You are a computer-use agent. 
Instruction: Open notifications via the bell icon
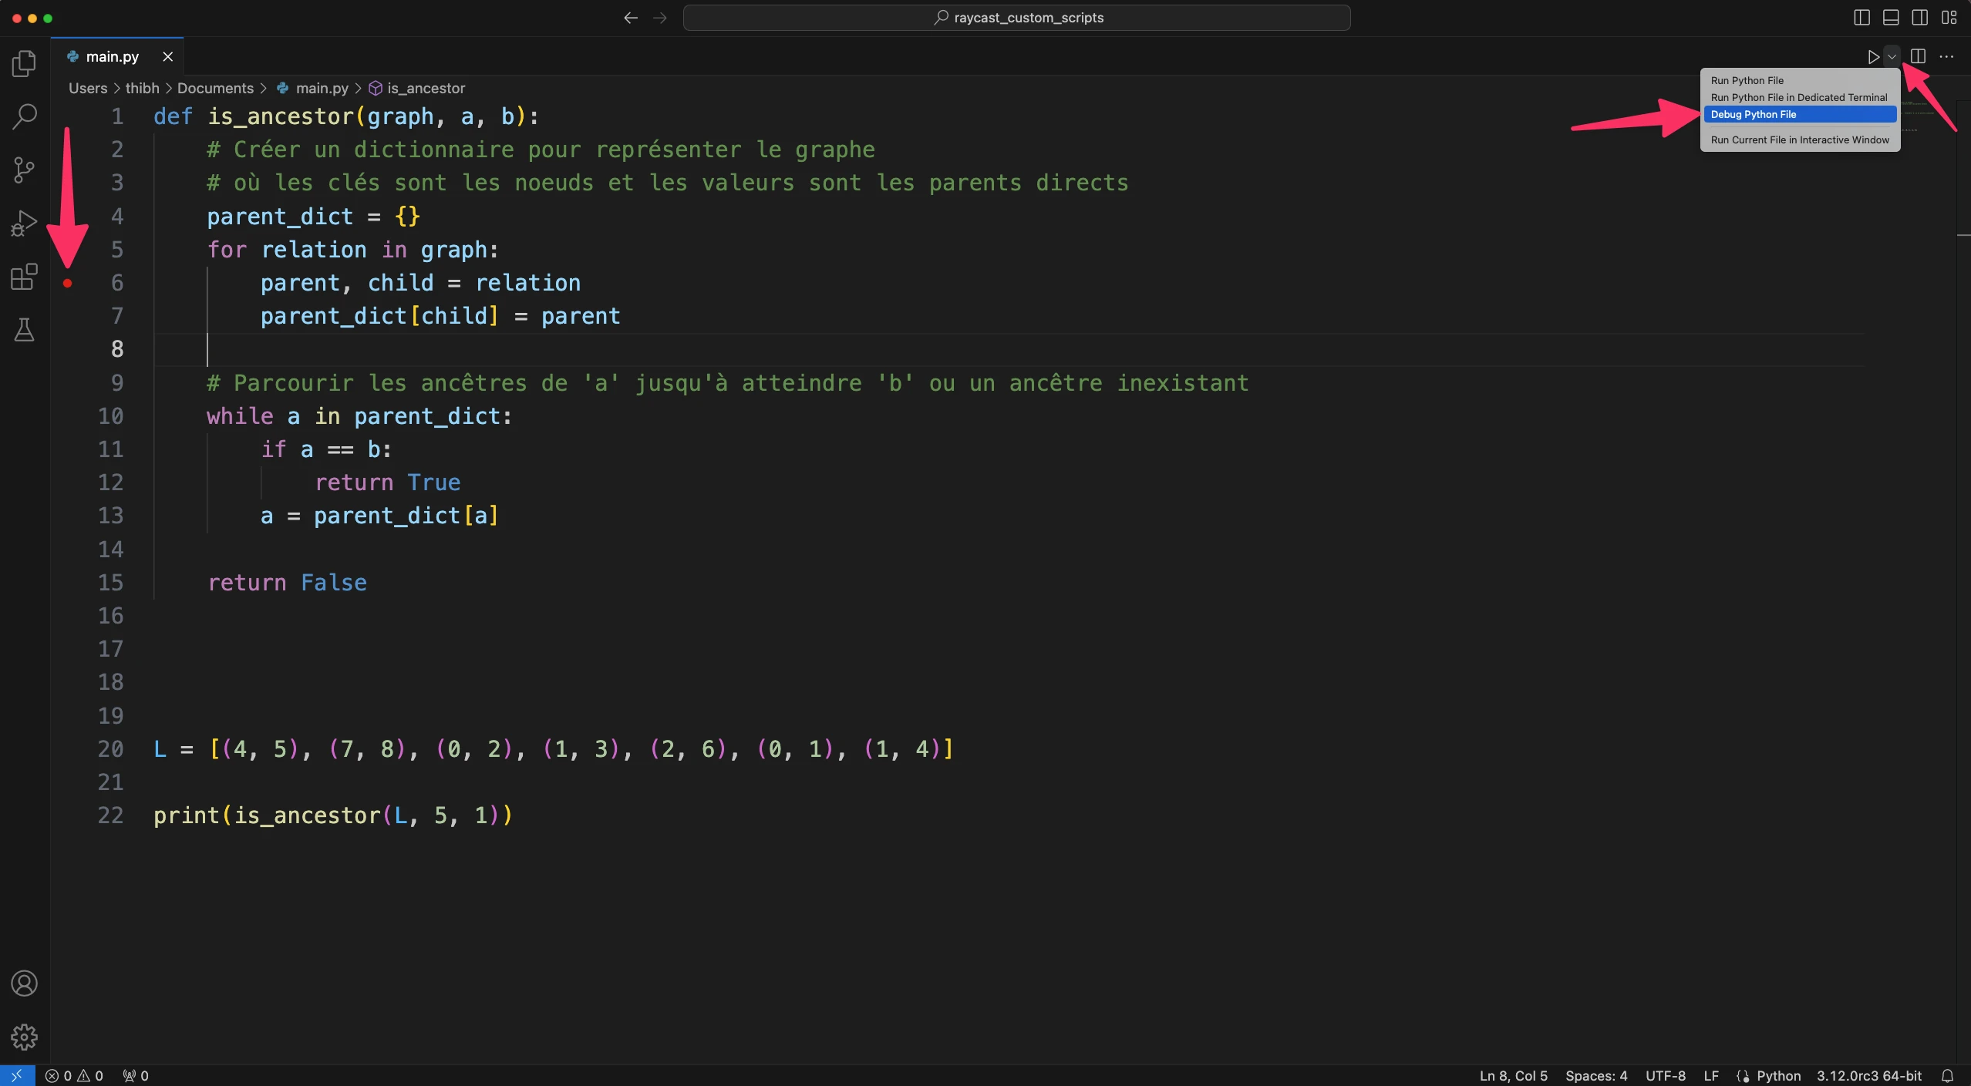[1949, 1074]
